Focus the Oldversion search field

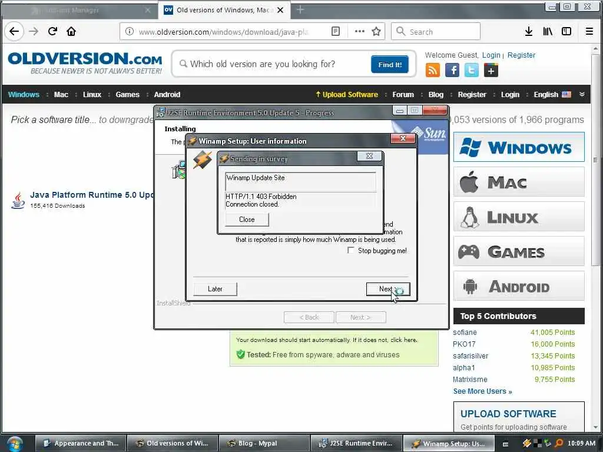(x=273, y=64)
